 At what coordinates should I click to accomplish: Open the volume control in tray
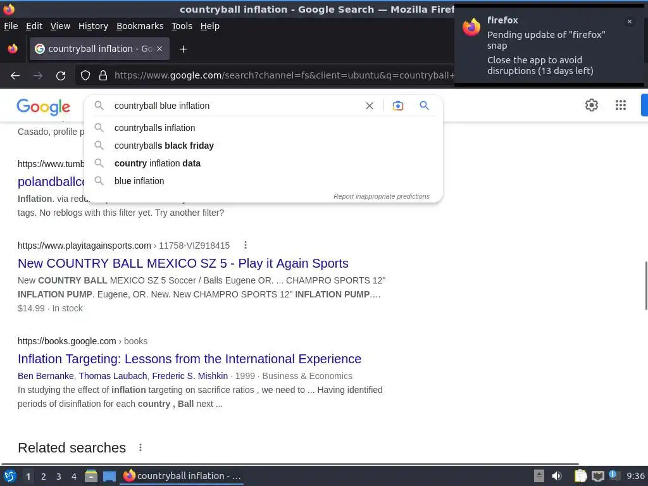point(557,476)
